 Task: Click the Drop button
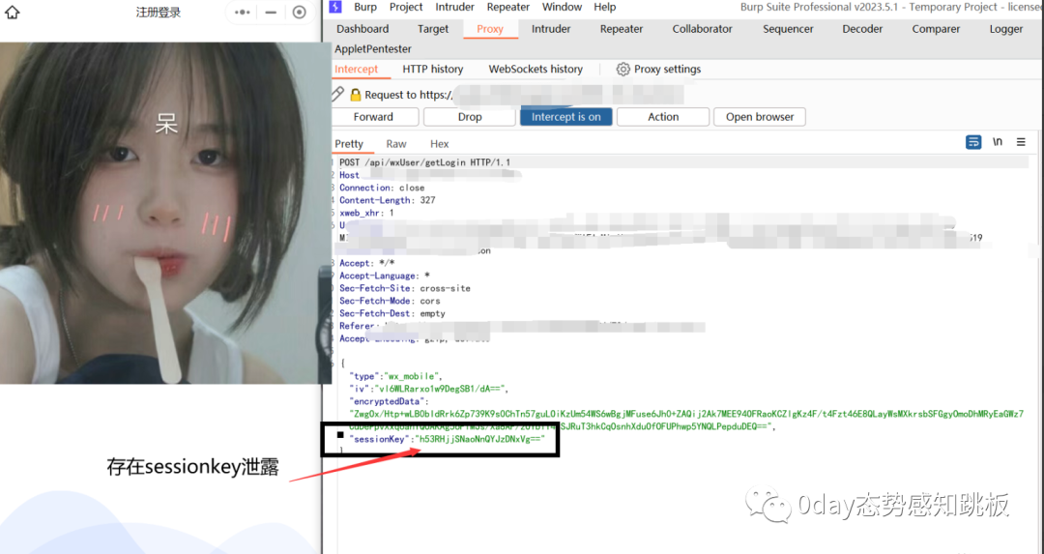pos(470,117)
